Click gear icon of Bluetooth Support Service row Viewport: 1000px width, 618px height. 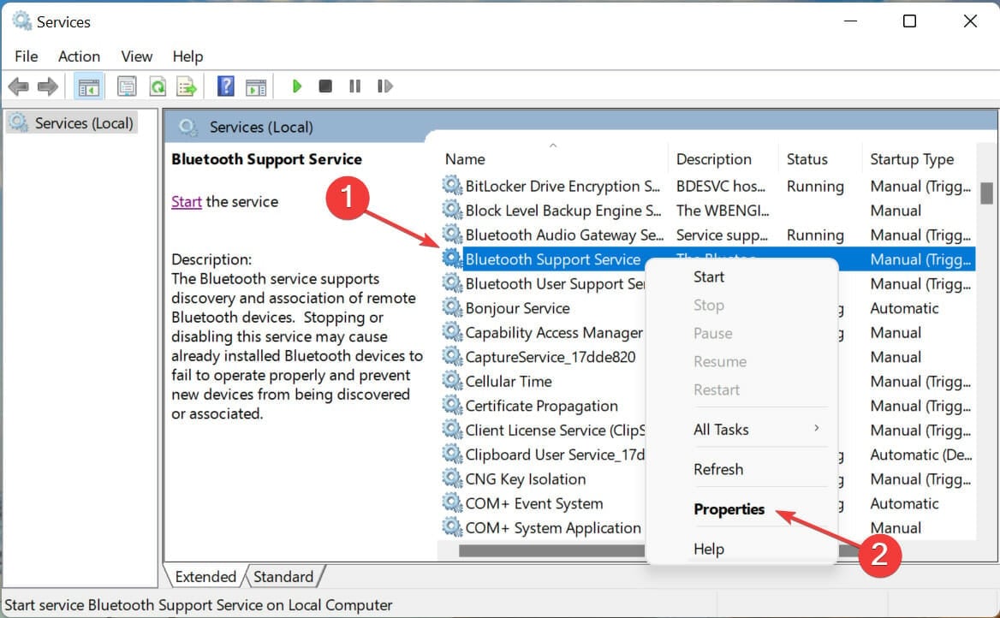tap(452, 258)
